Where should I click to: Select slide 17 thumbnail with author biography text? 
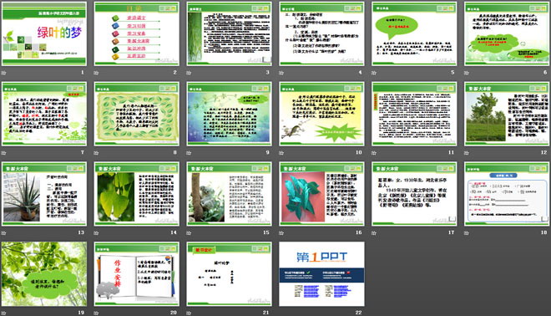pos(414,194)
